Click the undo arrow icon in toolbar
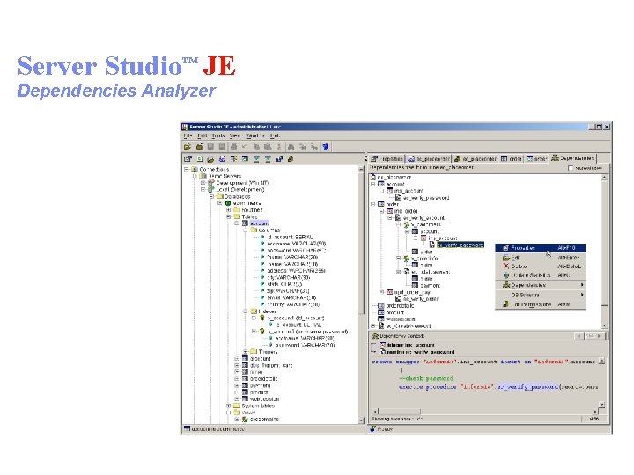This screenshot has width=634, height=475. pyautogui.click(x=245, y=147)
